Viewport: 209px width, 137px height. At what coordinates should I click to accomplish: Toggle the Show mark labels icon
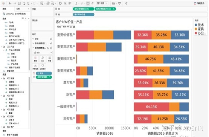(88, 3)
